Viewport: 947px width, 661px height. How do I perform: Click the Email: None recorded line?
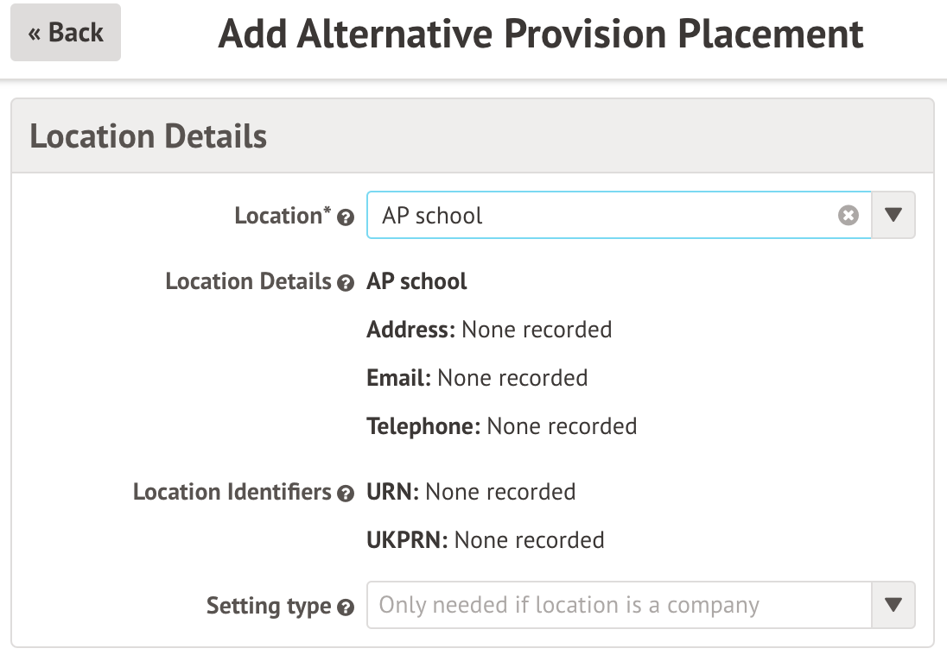(x=477, y=378)
